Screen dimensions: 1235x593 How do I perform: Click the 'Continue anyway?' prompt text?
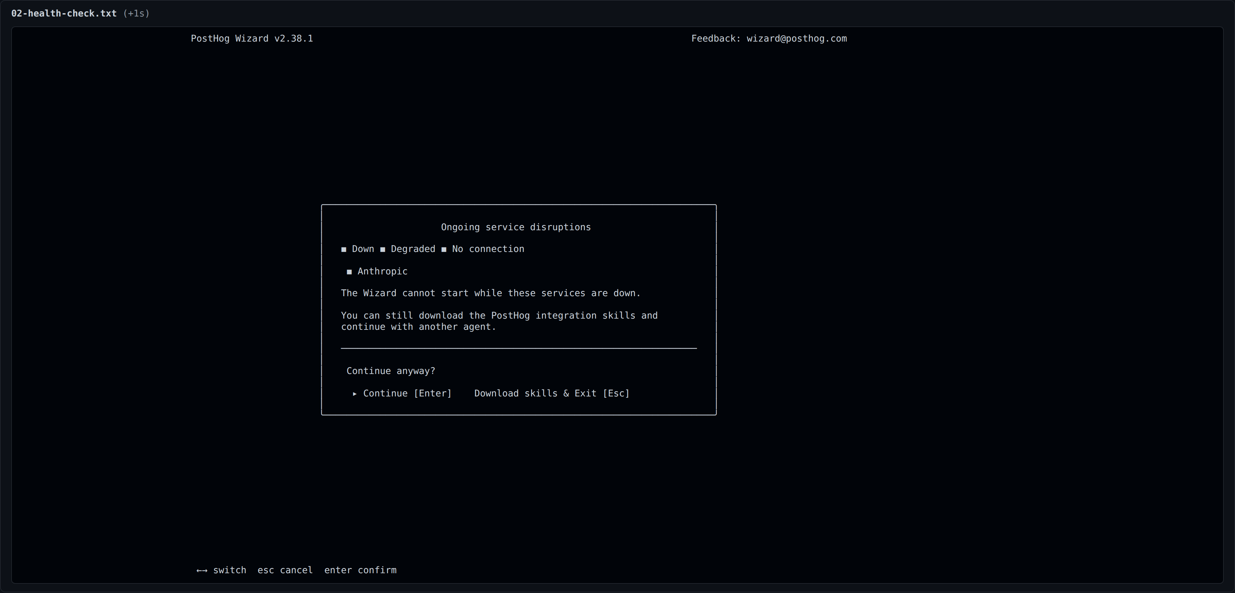(391, 371)
